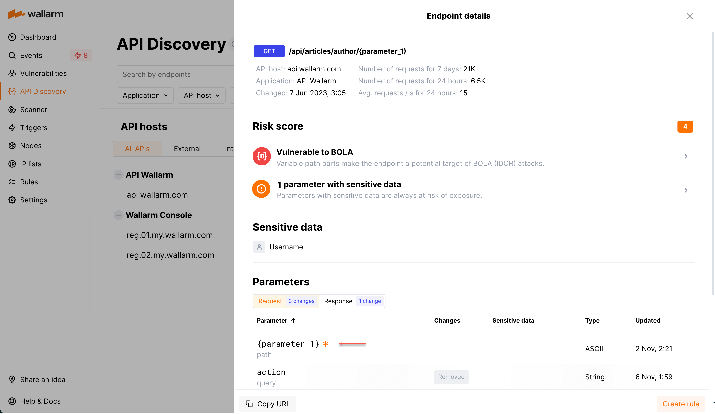
Task: Switch to the Request parameters tab
Action: tap(286, 301)
